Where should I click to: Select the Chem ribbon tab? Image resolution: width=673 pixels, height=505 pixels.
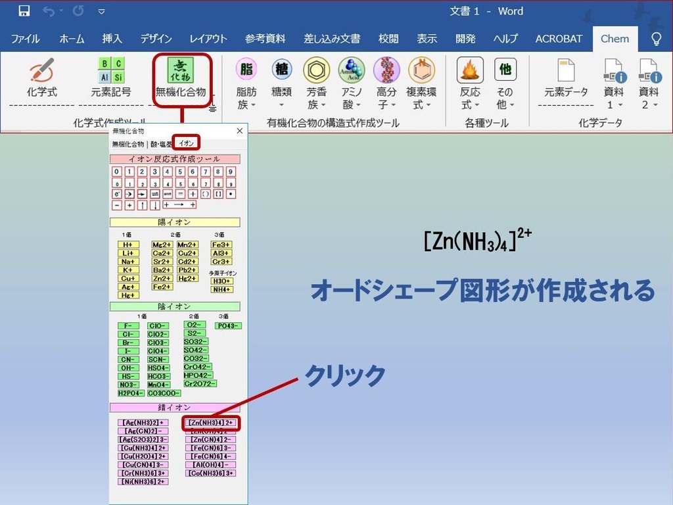pyautogui.click(x=615, y=39)
